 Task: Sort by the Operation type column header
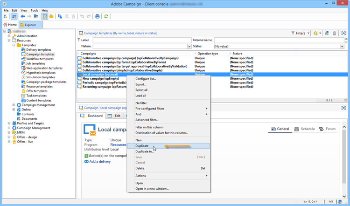pos(208,54)
